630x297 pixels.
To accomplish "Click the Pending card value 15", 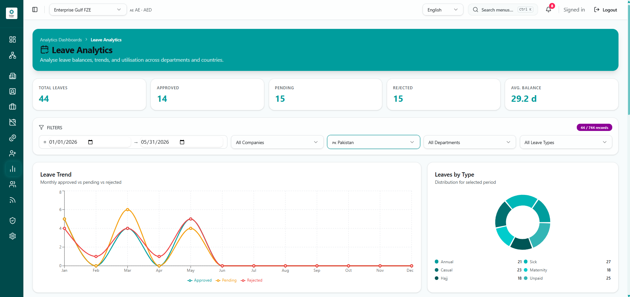I will pos(280,98).
